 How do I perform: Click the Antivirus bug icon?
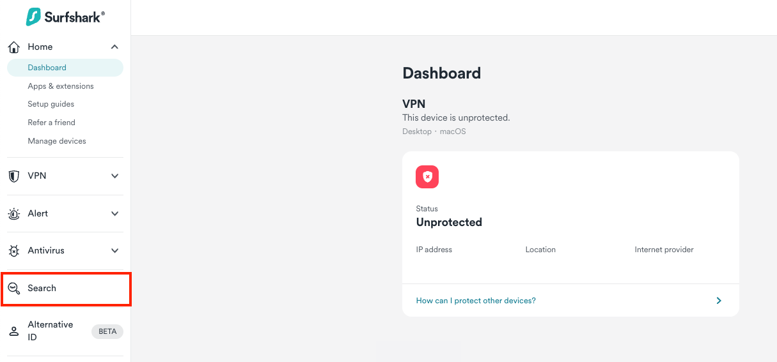coord(13,251)
